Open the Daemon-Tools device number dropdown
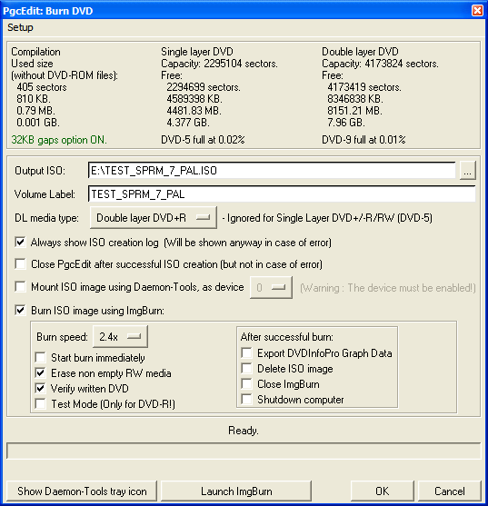 click(x=271, y=287)
